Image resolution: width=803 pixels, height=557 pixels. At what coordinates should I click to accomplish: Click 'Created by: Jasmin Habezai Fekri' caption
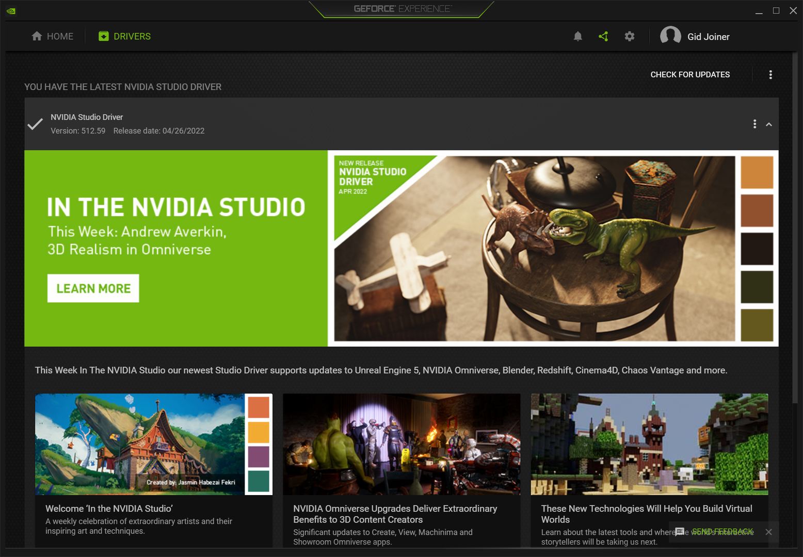click(x=191, y=482)
